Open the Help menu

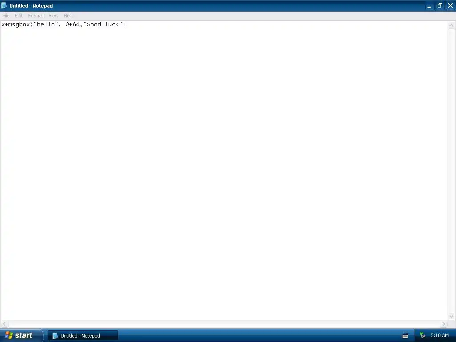68,16
